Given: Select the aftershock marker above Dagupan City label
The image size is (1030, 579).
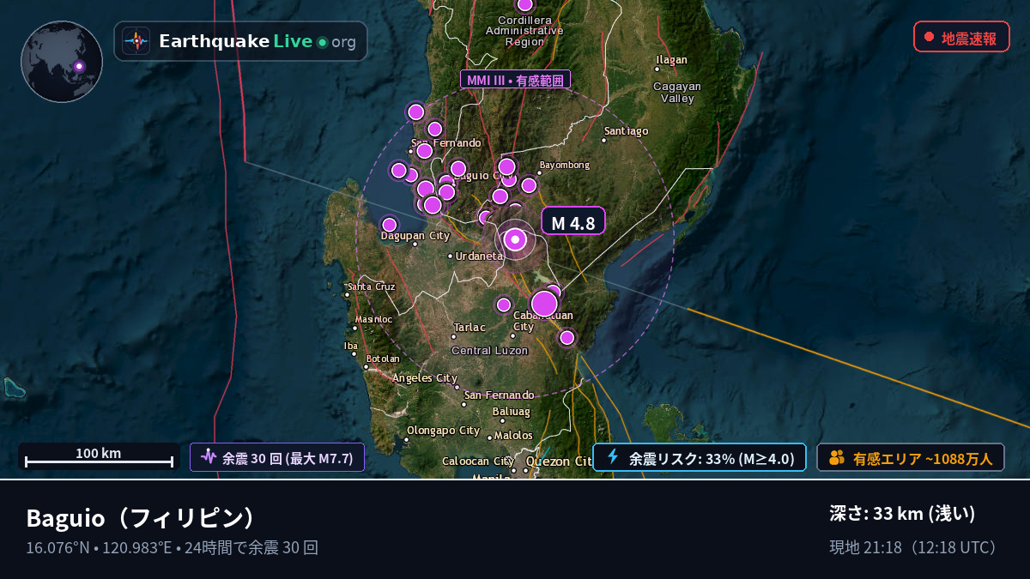Looking at the screenshot, I should 389,225.
